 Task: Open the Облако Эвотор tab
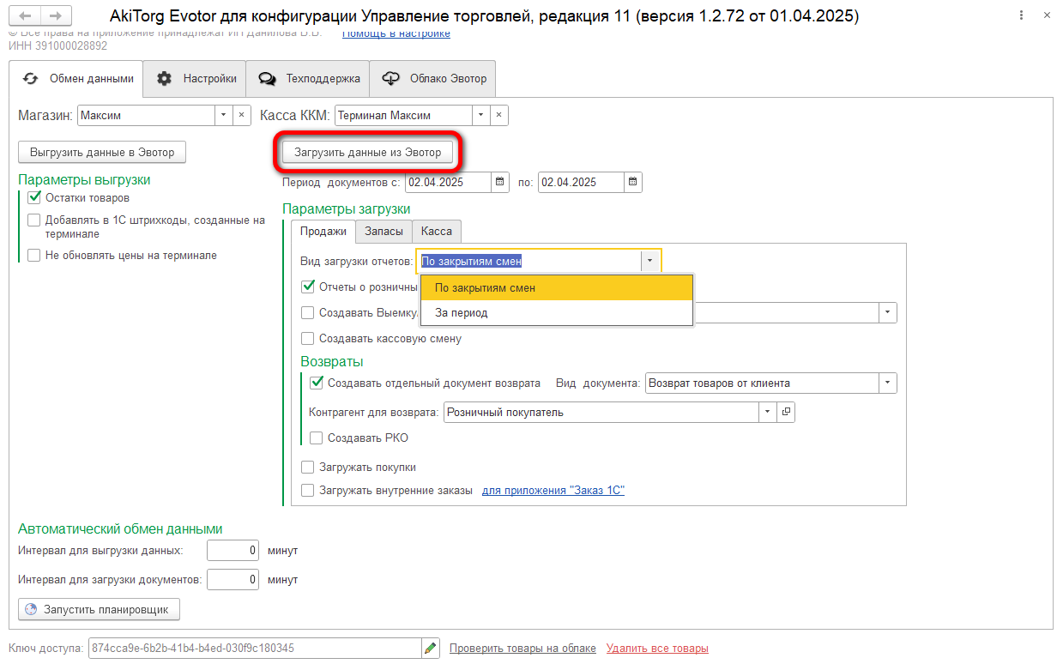pyautogui.click(x=433, y=78)
